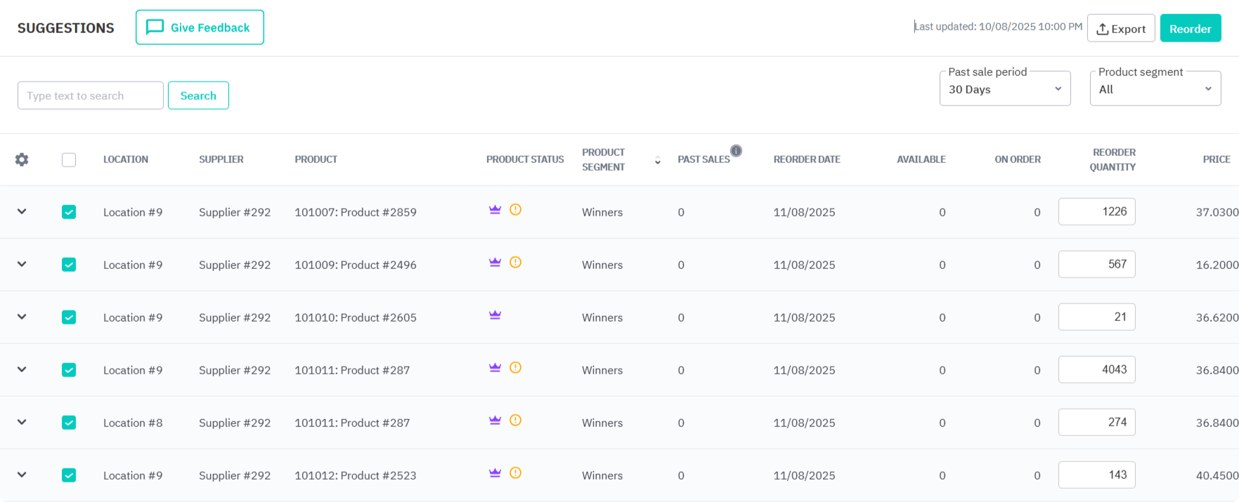Screen dimensions: 1239x502
Task: Open the Past sale period dropdown
Action: [x=1004, y=89]
